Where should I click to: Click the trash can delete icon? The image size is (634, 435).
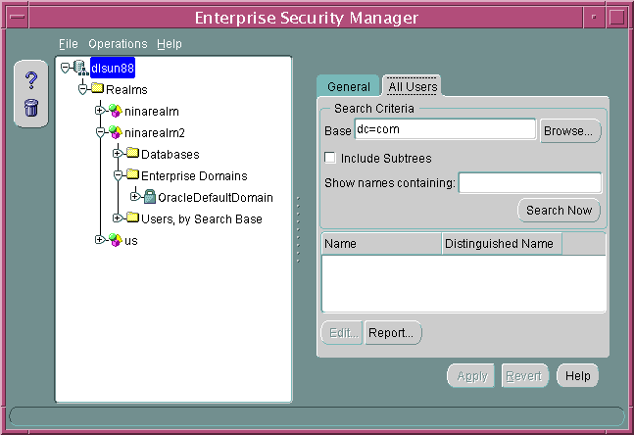(30, 107)
